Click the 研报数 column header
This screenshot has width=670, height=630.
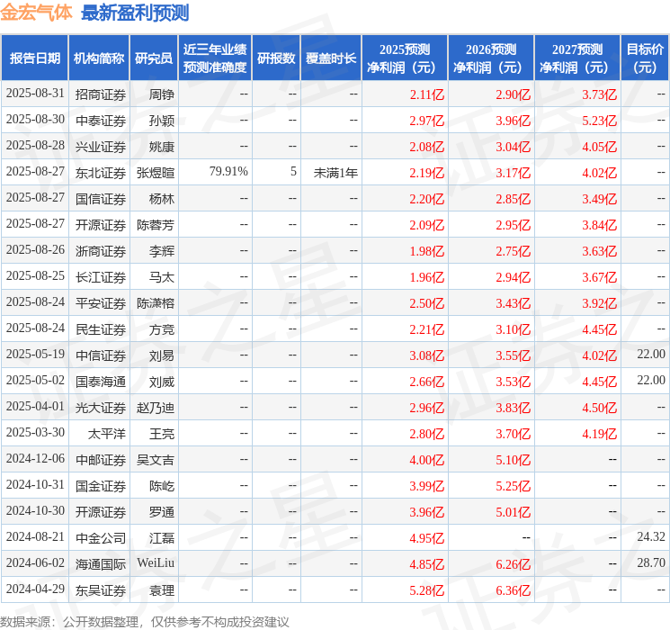[x=276, y=58]
